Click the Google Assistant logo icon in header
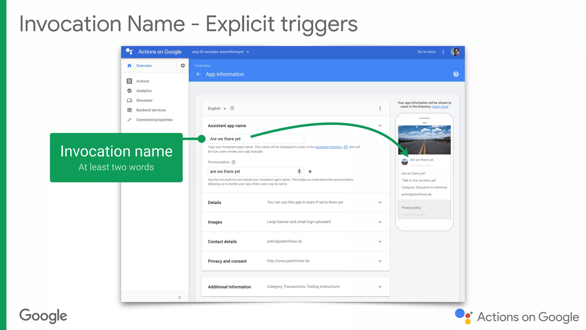 (129, 52)
